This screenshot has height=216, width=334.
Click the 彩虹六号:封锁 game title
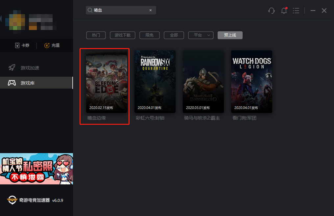150,118
